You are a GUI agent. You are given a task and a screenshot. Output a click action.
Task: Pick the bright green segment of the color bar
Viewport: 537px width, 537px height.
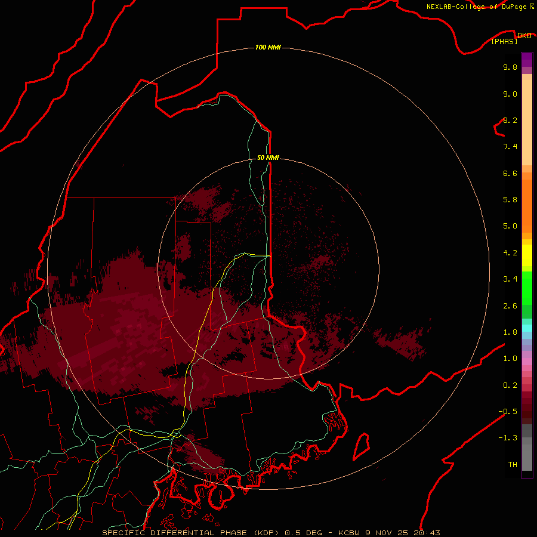tap(527, 288)
